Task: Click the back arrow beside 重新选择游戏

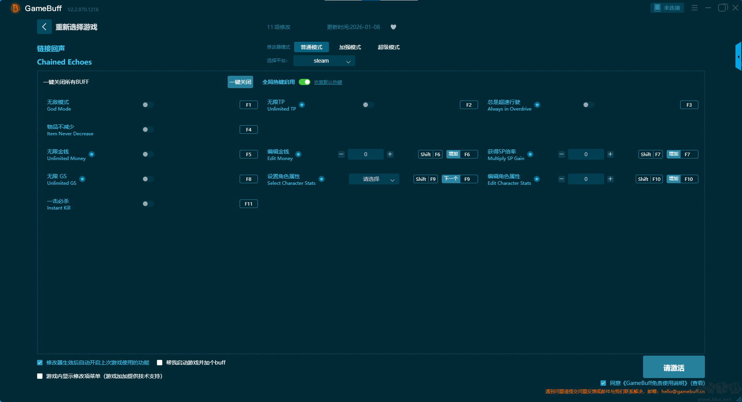Action: tap(44, 27)
